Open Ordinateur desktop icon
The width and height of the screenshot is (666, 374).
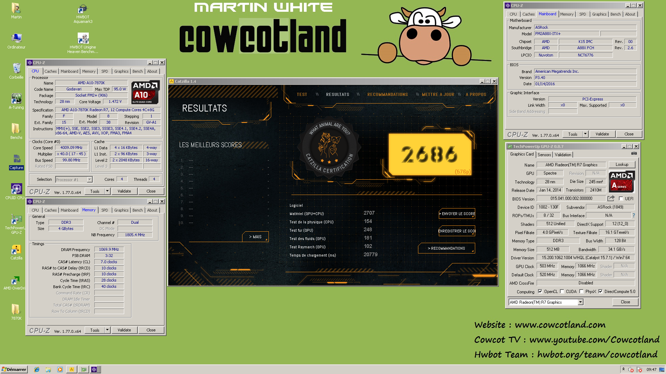point(16,41)
